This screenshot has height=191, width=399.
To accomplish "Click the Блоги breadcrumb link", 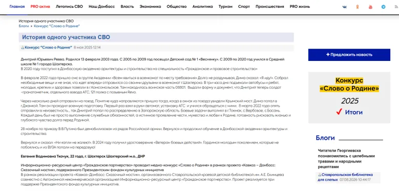I will 24,26.
